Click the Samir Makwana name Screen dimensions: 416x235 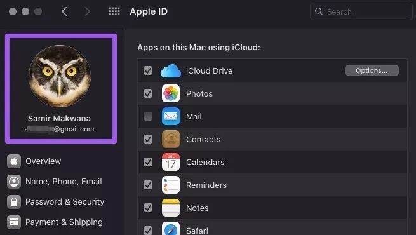[60, 119]
